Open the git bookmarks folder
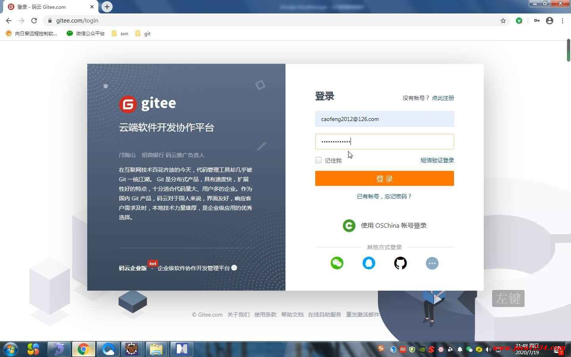571x357 pixels. [143, 34]
